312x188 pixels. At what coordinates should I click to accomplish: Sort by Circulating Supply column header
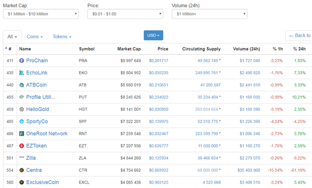pyautogui.click(x=201, y=49)
